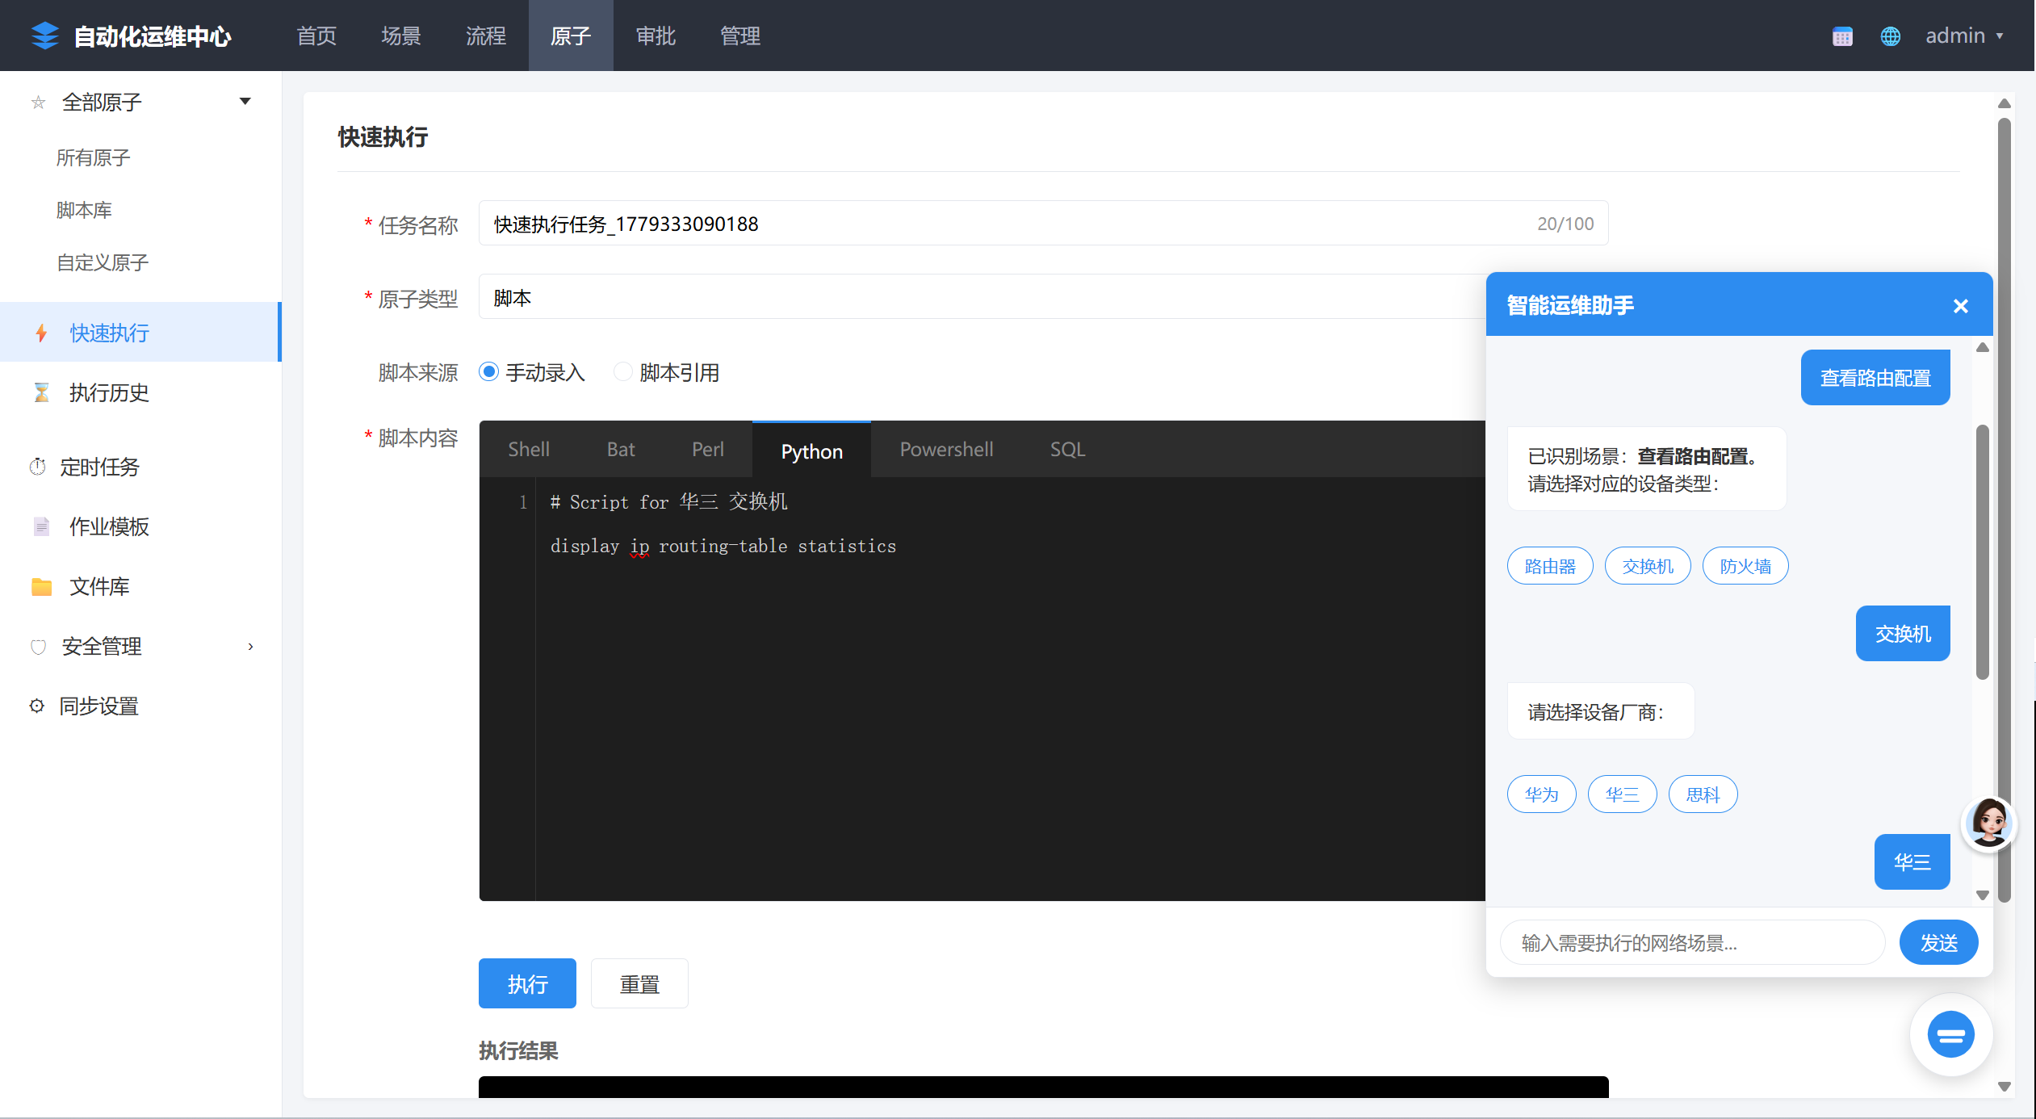Screen dimensions: 2036x1119
Task: Select 脚本引用 radio button
Action: click(622, 372)
